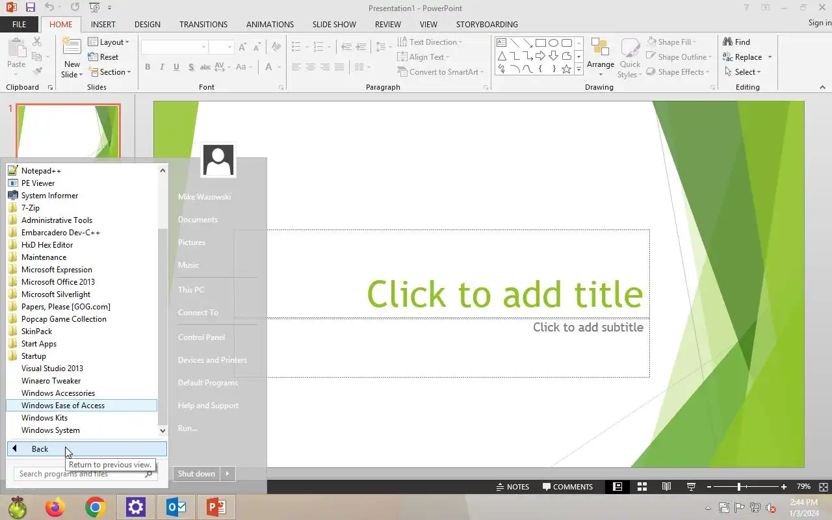This screenshot has height=520, width=832.
Task: Switch to the INSERT tab
Action: pyautogui.click(x=103, y=24)
